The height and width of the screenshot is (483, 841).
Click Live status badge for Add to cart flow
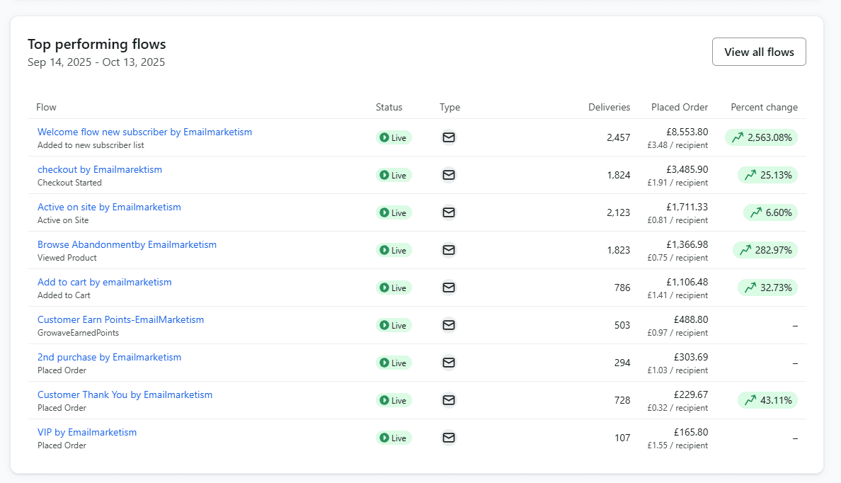[394, 288]
